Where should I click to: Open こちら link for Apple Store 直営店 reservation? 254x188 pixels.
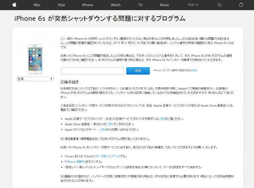click(110, 124)
